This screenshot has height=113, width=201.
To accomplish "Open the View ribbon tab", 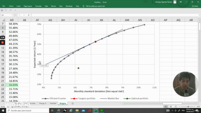I will (x=61, y=6).
